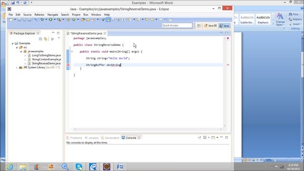Open Package Explorer View Menu triangle
The width and height of the screenshot is (304, 171).
[59, 38]
